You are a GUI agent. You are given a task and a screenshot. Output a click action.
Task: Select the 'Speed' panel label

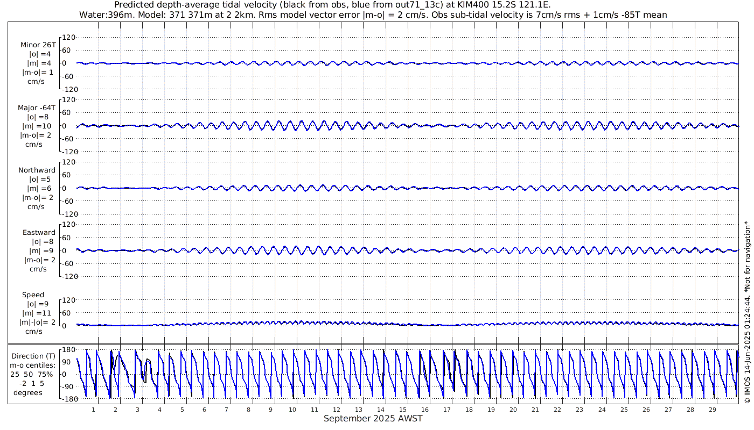33,295
